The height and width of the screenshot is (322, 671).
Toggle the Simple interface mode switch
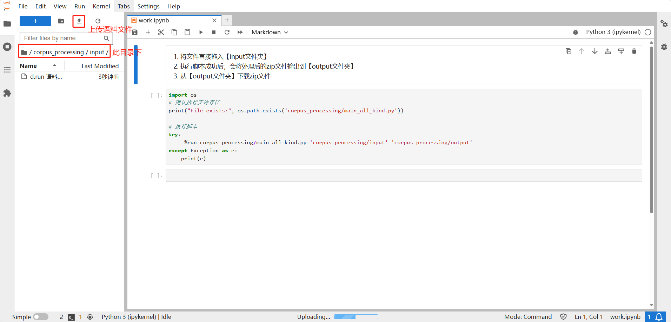41,317
